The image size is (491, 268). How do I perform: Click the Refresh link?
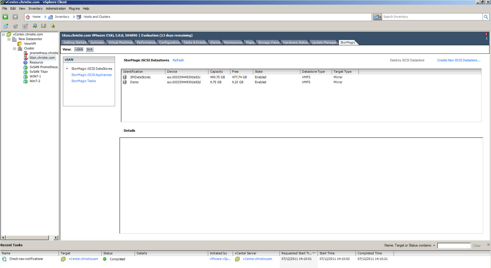point(178,60)
